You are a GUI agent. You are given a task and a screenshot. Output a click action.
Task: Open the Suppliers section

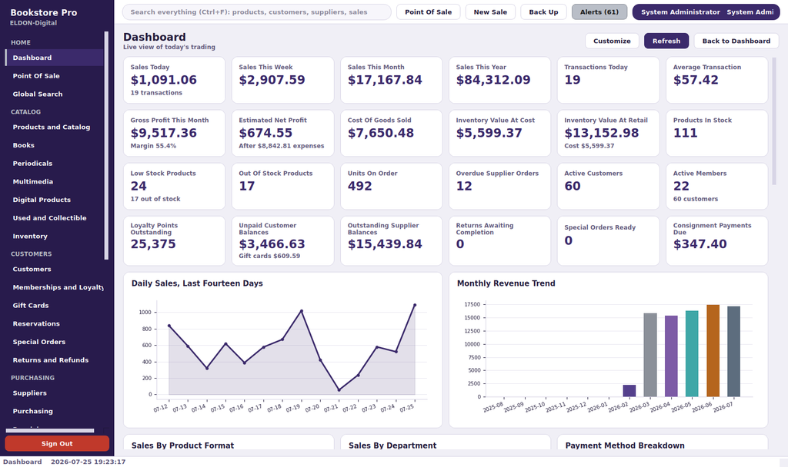(x=55, y=392)
